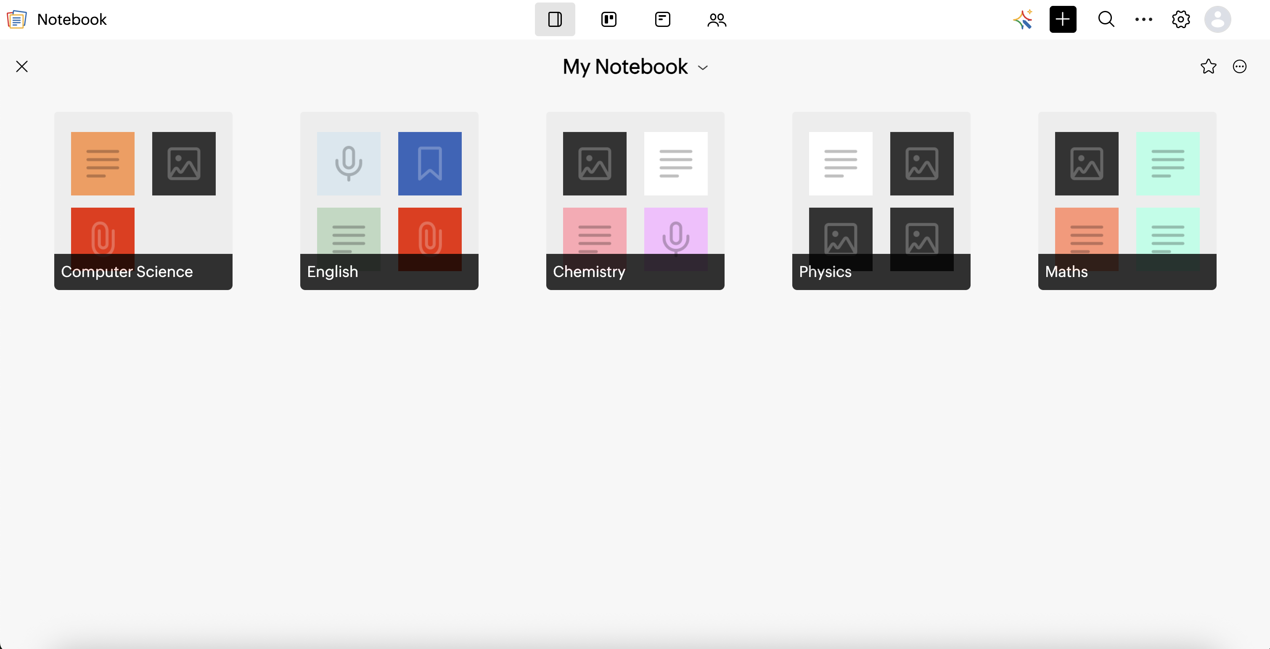
Task: Click the top mint text note in Maths
Action: pyautogui.click(x=1168, y=164)
